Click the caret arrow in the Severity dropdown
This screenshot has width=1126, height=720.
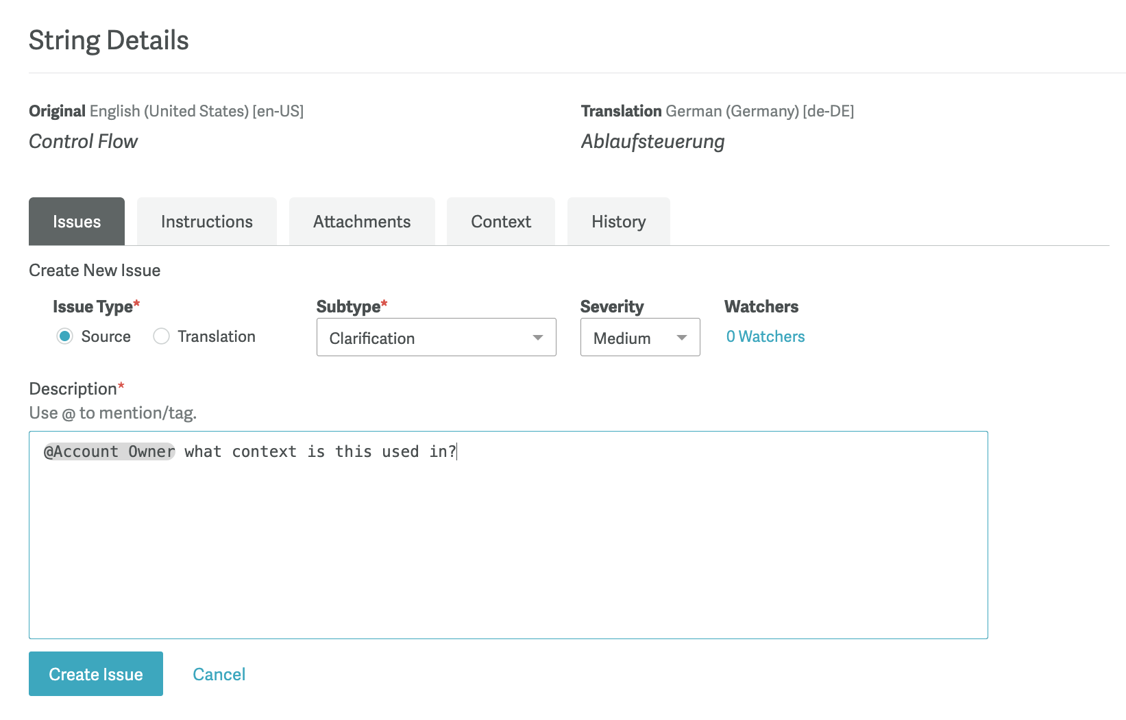point(681,338)
